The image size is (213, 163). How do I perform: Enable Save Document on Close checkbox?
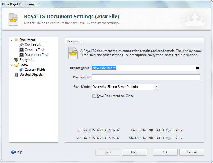point(94,96)
